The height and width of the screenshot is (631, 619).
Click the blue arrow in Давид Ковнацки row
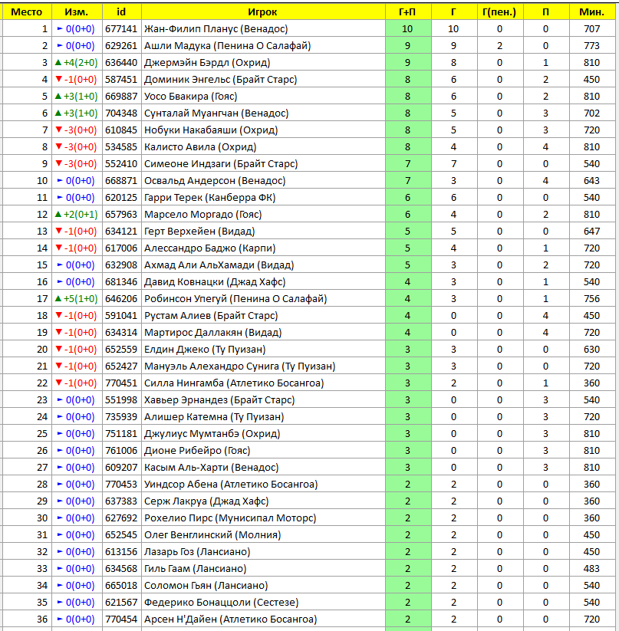click(x=60, y=282)
